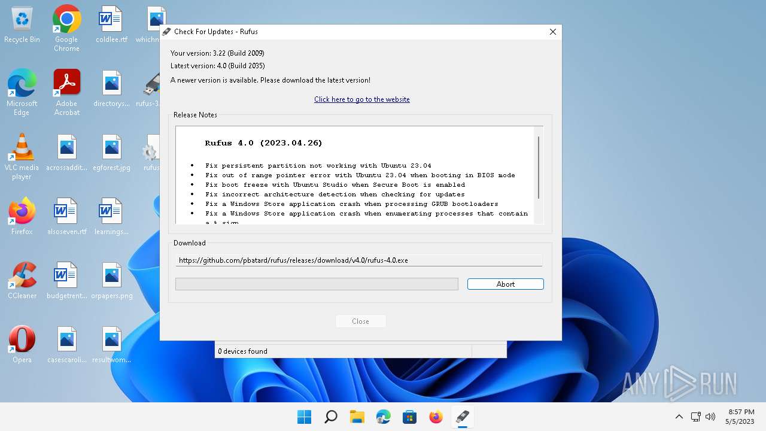
Task: Open the orpapers.png image file
Action: coord(111,280)
